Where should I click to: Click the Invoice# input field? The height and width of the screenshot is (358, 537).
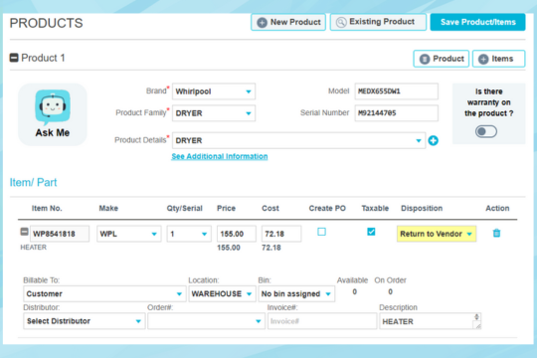click(322, 321)
